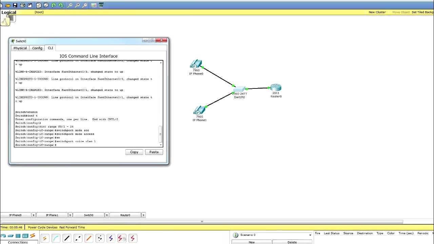Delete the current scenario
This screenshot has width=434, height=244.
pyautogui.click(x=292, y=242)
